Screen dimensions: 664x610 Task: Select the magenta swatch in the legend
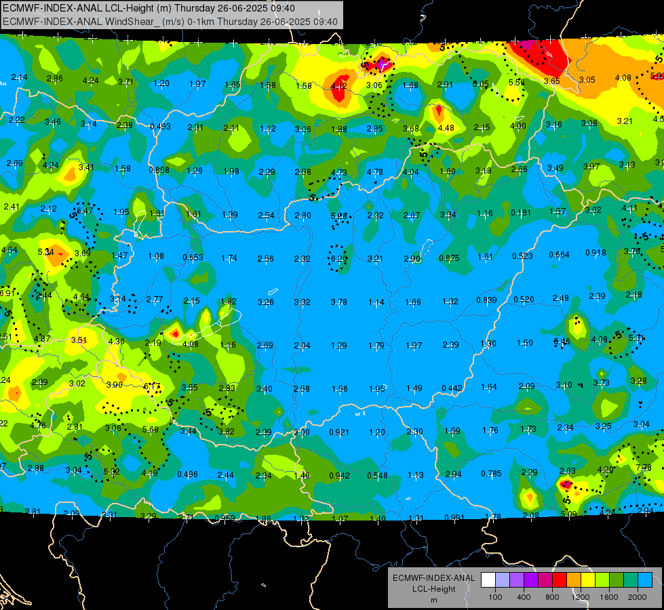pyautogui.click(x=545, y=579)
